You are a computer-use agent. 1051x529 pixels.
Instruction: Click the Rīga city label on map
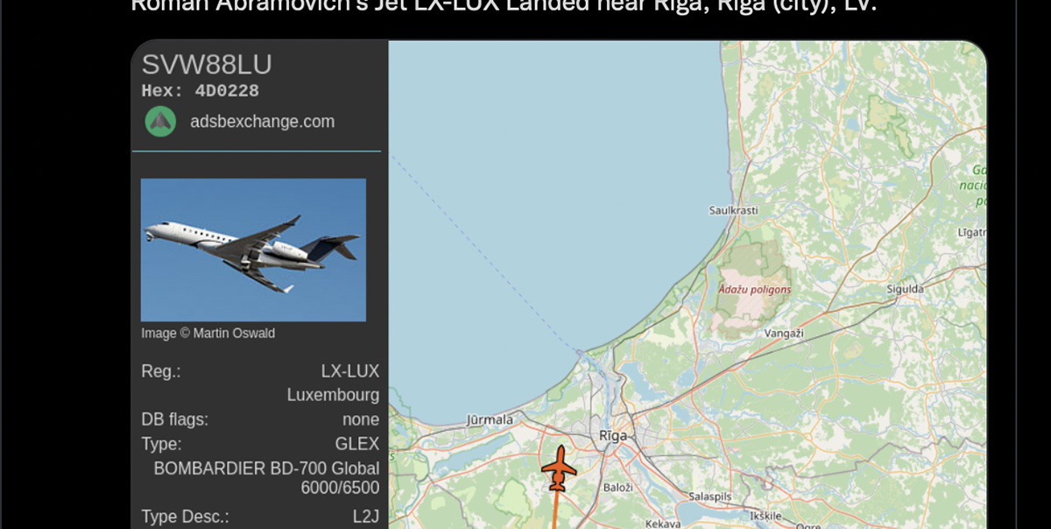[x=613, y=435]
